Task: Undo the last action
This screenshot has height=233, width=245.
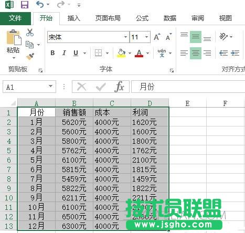Action: coord(40,4)
